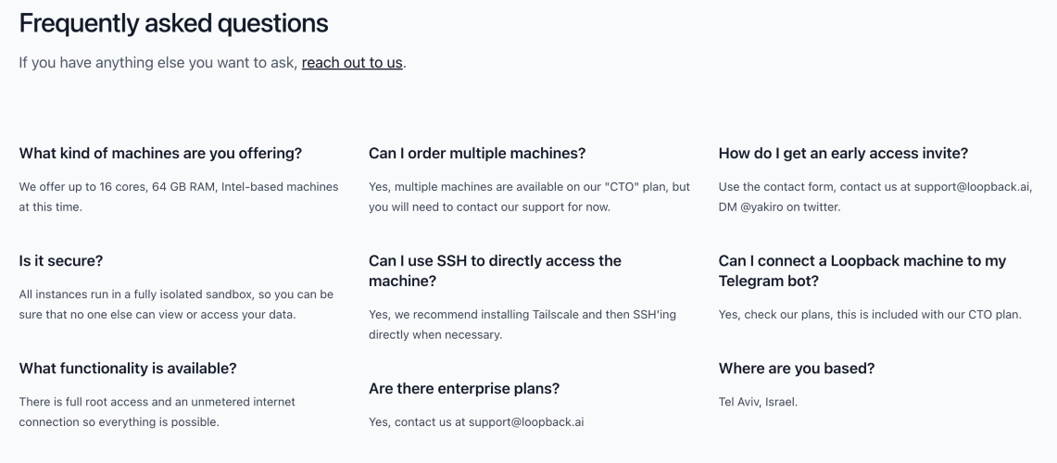1057x463 pixels.
Task: Open the 'reach out to us' link
Action: tap(352, 63)
